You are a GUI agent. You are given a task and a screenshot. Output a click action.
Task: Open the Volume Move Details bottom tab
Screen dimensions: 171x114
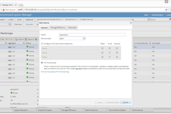coord(117,110)
